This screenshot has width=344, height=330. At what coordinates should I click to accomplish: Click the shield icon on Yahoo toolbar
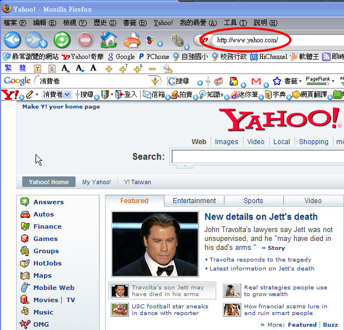pyautogui.click(x=104, y=95)
